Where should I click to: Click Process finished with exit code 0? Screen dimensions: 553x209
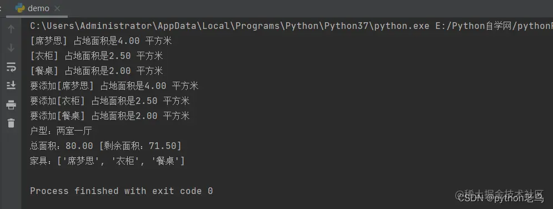click(122, 191)
